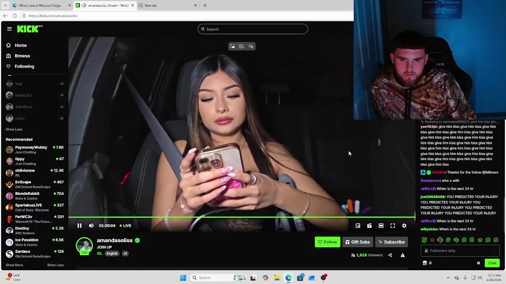Image resolution: width=506 pixels, height=284 pixels.
Task: Click Edge video enhance overlay icon
Action: click(242, 46)
